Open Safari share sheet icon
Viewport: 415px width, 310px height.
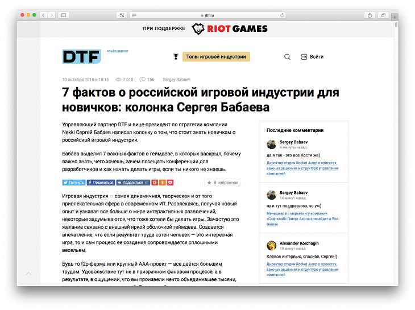click(370, 15)
